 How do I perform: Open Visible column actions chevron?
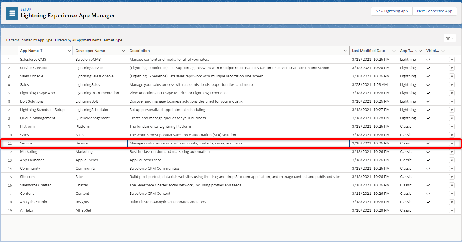(x=443, y=51)
